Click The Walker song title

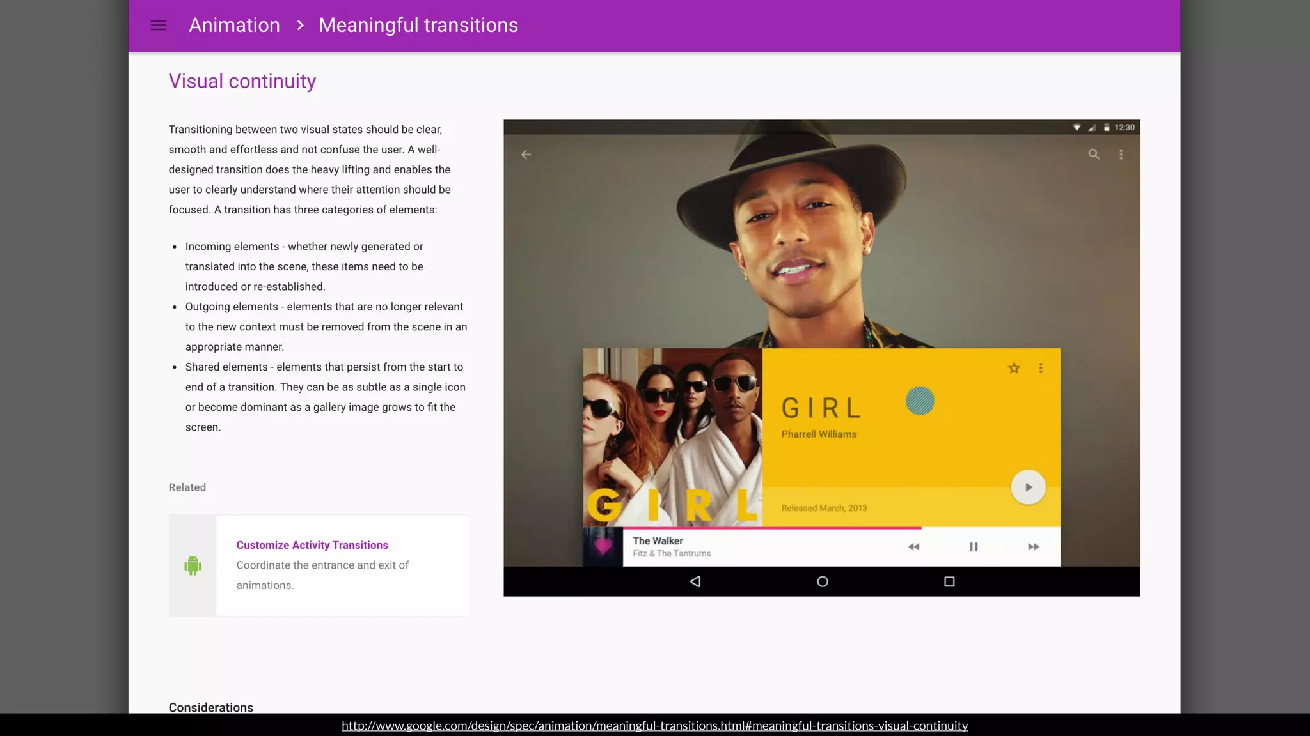658,540
